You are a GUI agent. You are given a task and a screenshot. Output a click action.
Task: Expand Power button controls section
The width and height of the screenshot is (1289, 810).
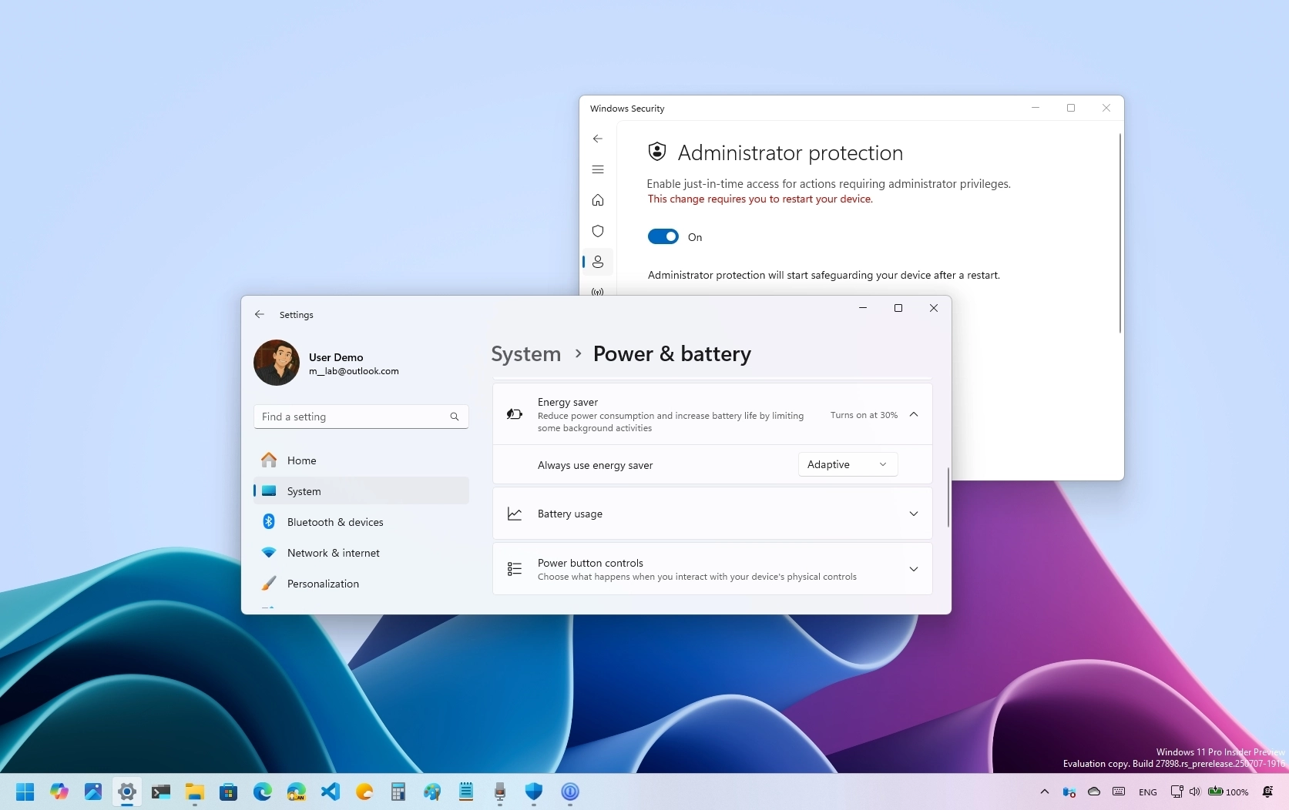tap(914, 569)
